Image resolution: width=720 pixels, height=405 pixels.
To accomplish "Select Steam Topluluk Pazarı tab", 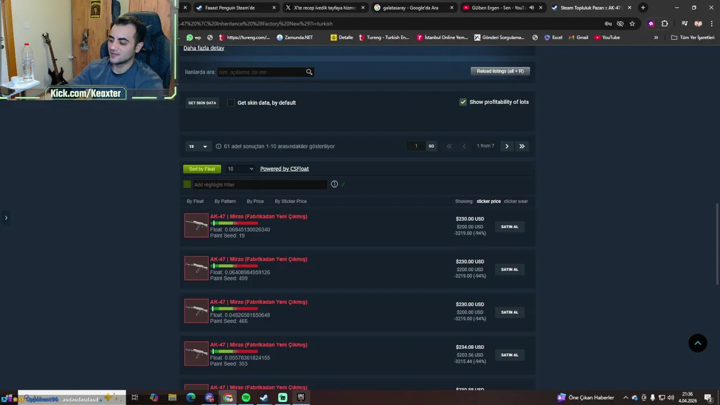I will pyautogui.click(x=592, y=8).
